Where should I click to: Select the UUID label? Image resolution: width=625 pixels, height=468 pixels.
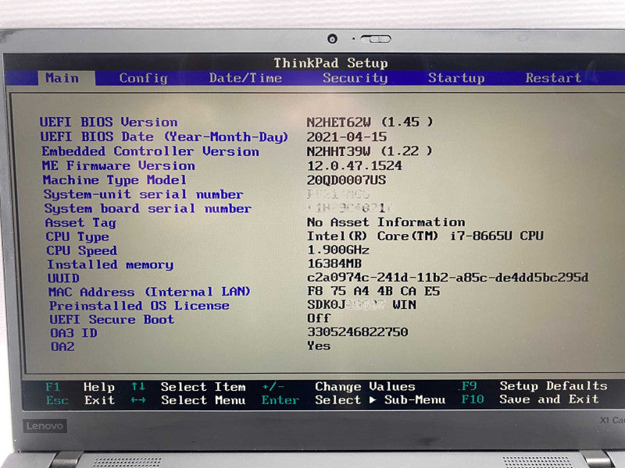[63, 278]
